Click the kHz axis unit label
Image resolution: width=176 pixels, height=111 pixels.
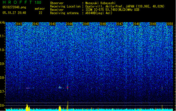pos(3,22)
